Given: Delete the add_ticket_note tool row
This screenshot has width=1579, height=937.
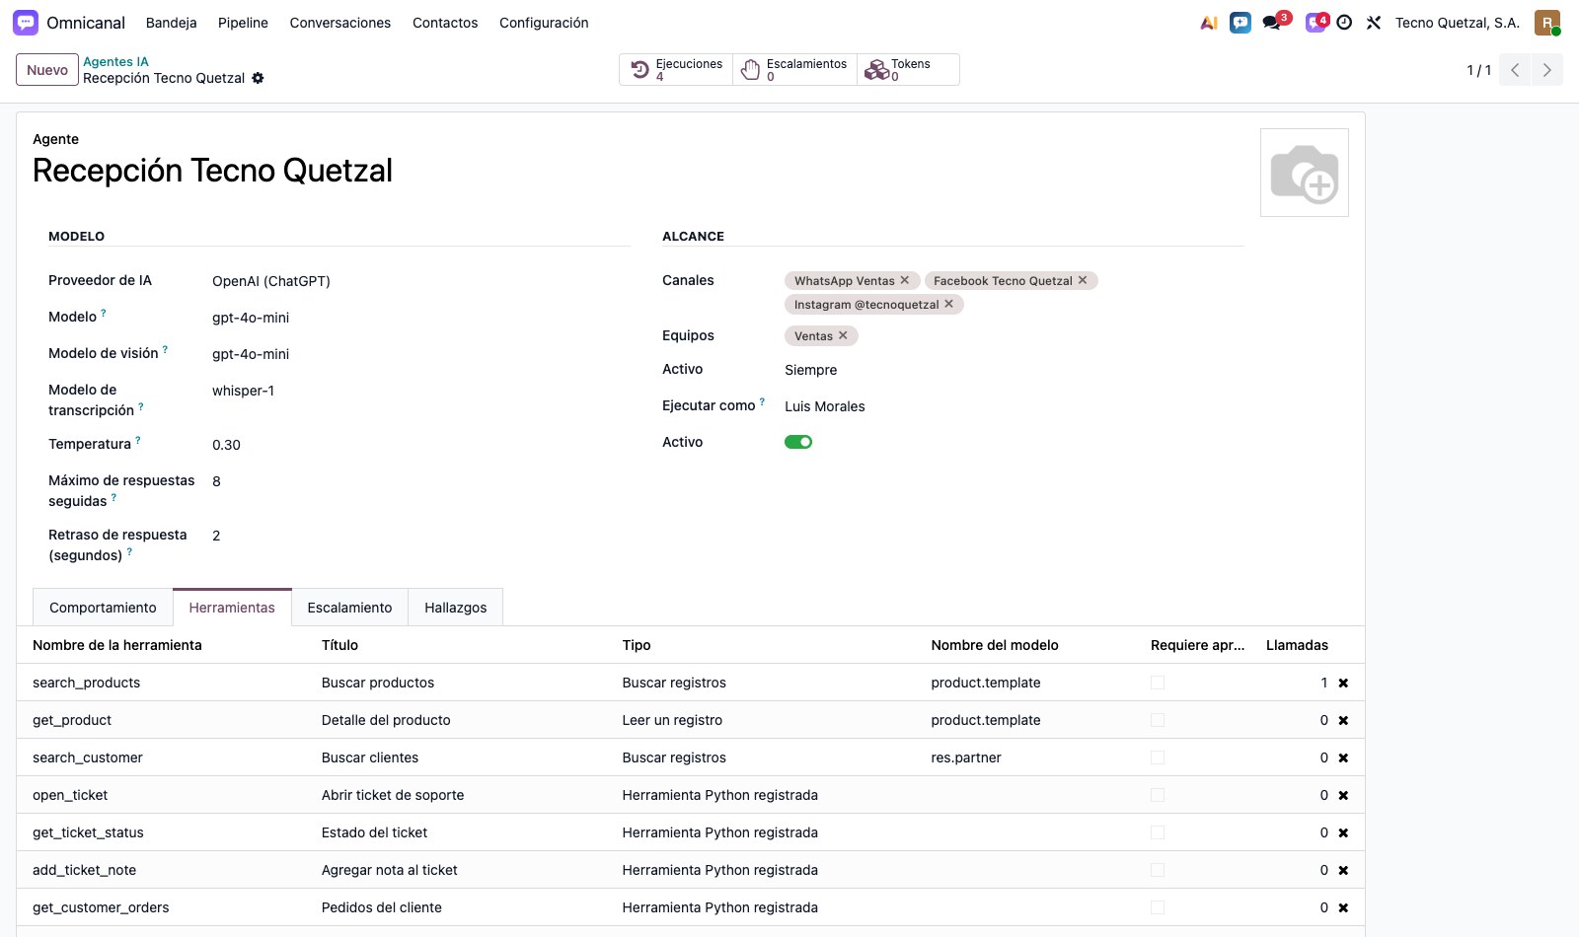Looking at the screenshot, I should [x=1343, y=870].
